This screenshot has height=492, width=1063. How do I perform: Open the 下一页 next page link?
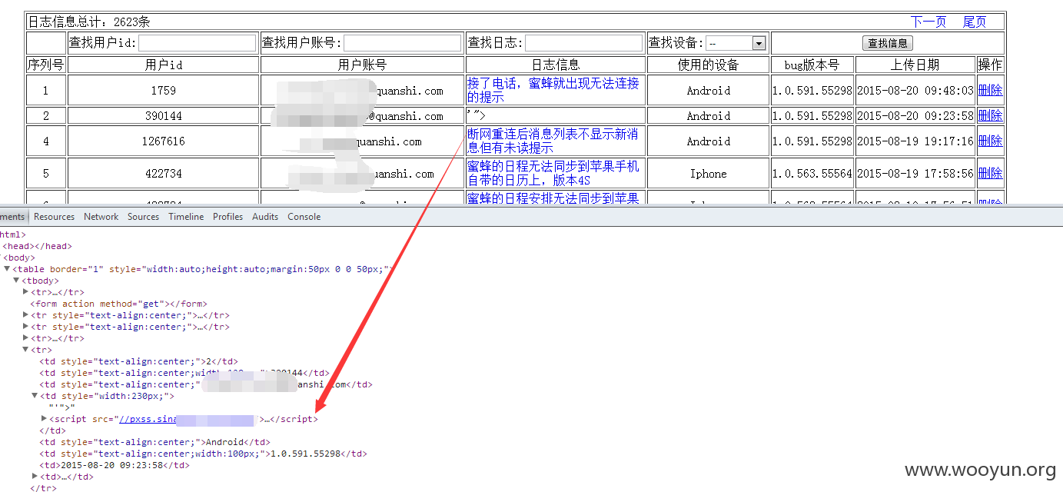(x=928, y=22)
